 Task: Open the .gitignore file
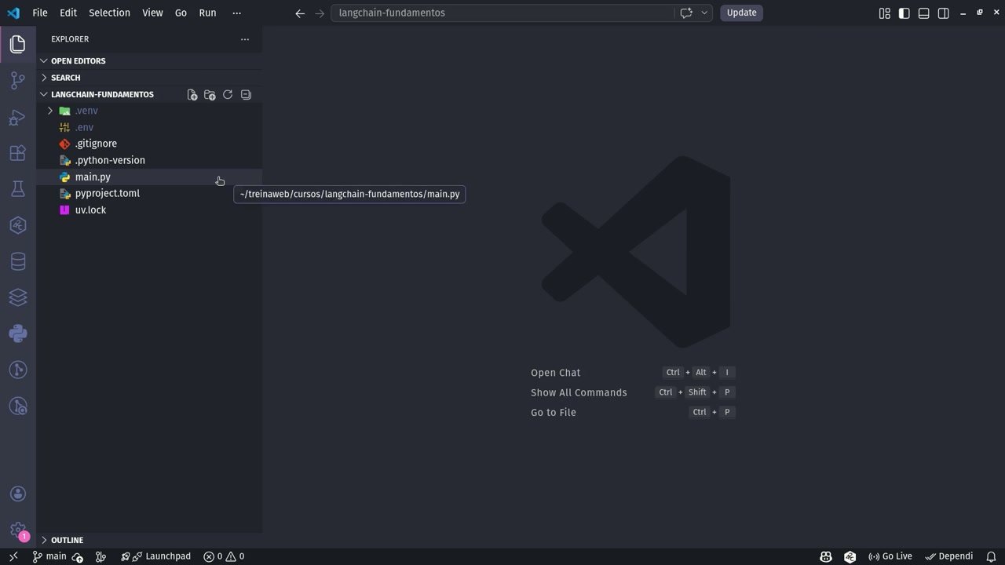pos(149,144)
